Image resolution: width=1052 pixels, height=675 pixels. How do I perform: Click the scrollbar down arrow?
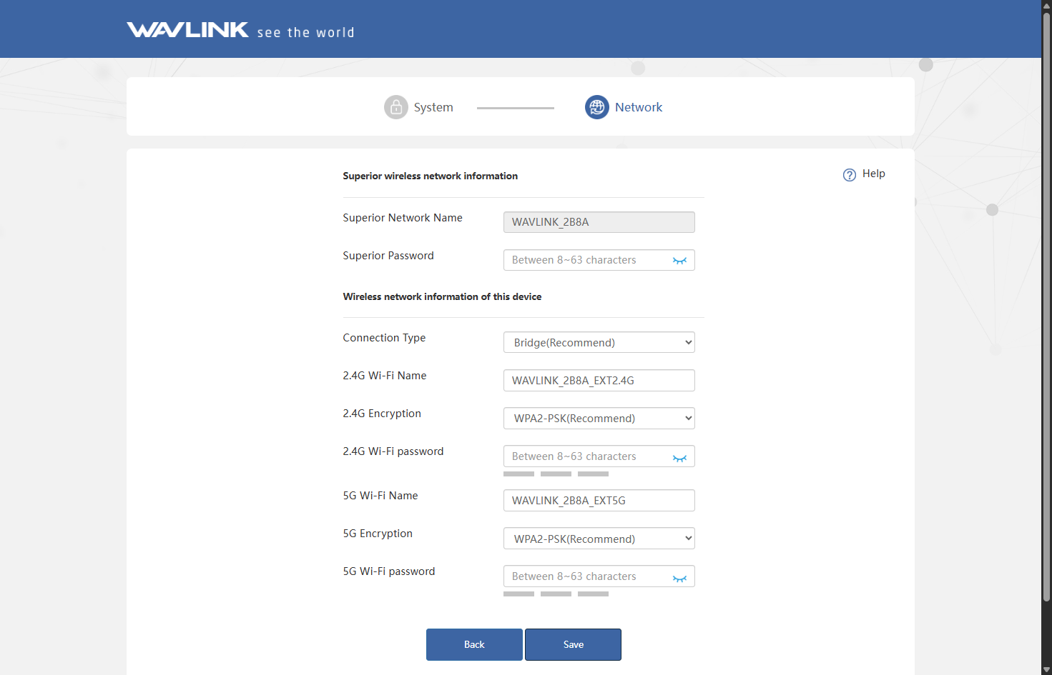pyautogui.click(x=1047, y=669)
